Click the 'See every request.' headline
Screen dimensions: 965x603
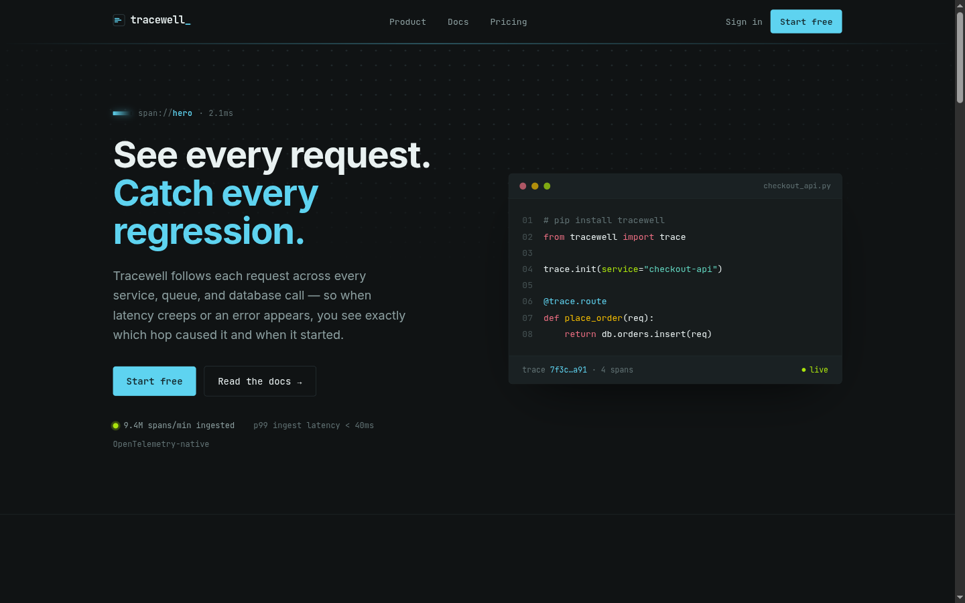point(272,155)
